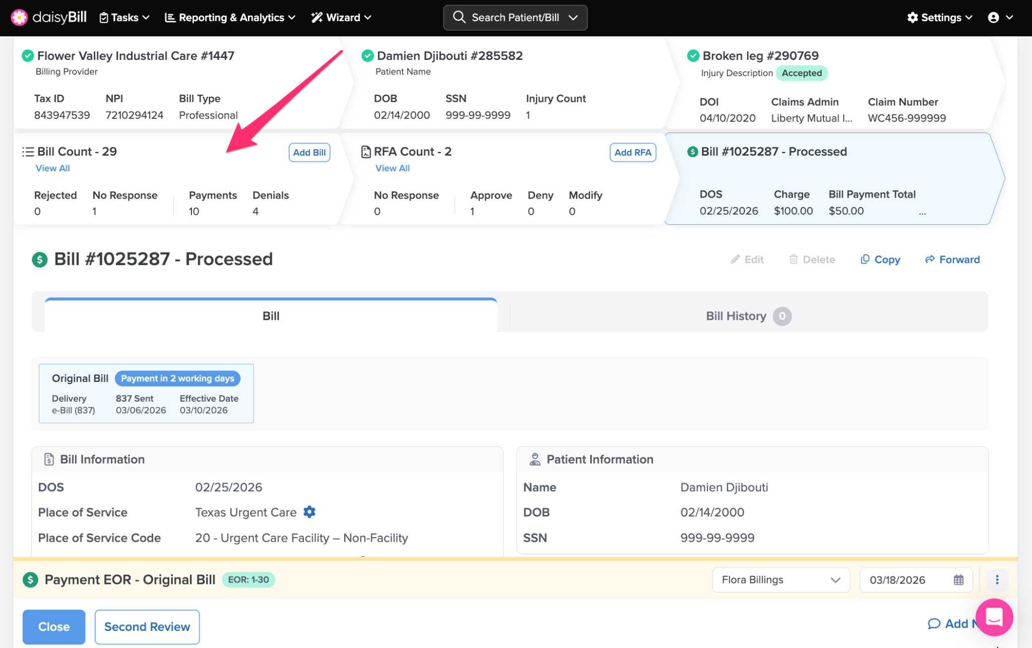Open the EOR three-dot options menu

[996, 579]
